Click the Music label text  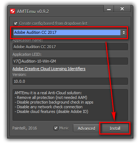64,128
